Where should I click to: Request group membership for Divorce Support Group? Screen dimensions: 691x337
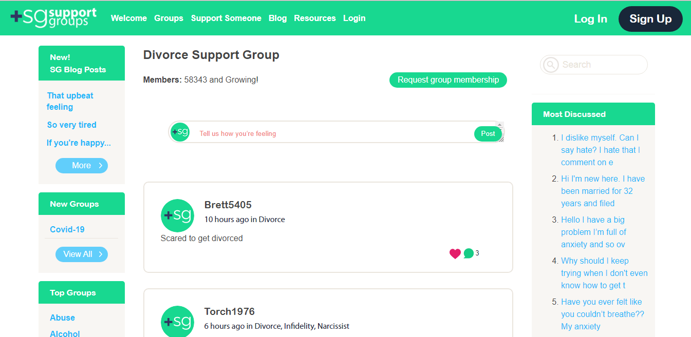pyautogui.click(x=447, y=80)
